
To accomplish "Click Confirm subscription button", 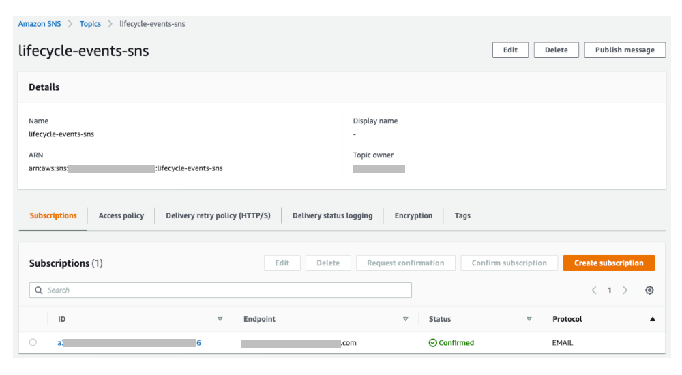I will [x=509, y=262].
